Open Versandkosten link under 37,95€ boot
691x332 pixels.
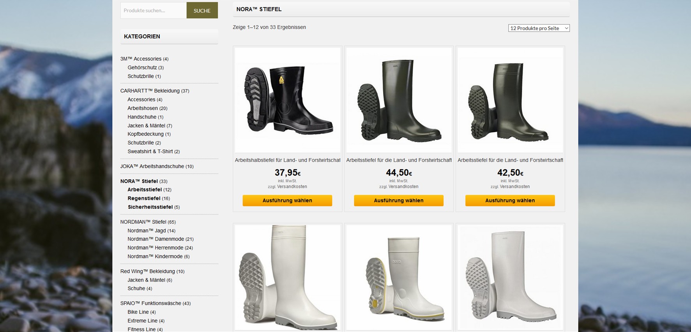coord(292,186)
